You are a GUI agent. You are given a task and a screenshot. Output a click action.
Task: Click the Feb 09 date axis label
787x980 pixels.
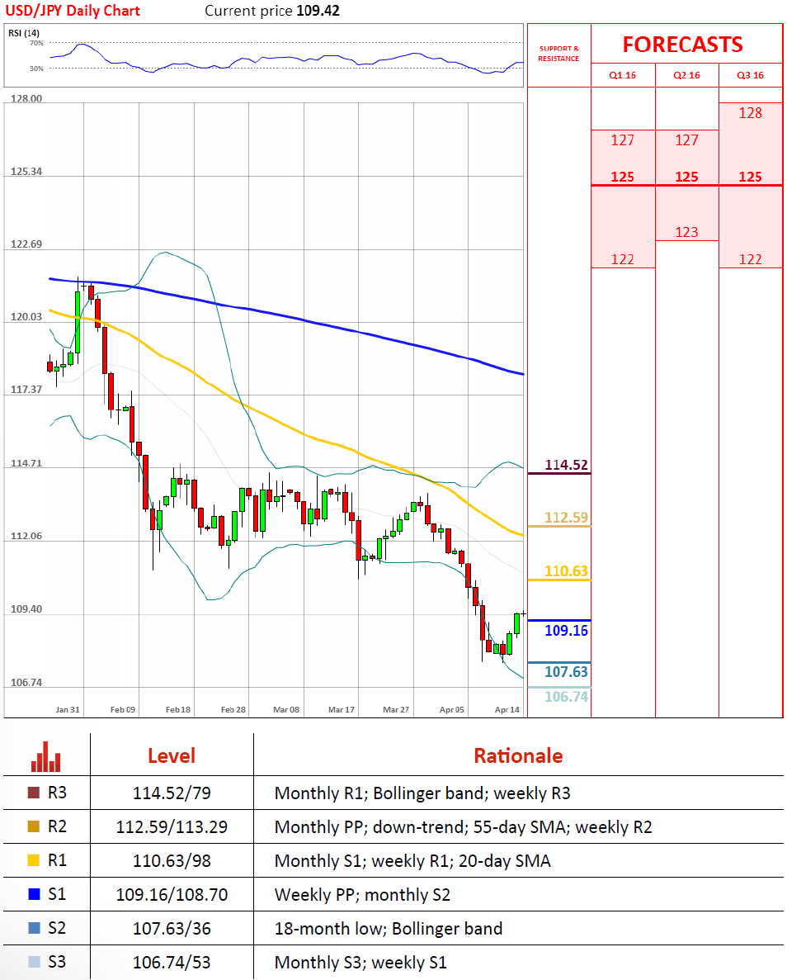coord(122,709)
